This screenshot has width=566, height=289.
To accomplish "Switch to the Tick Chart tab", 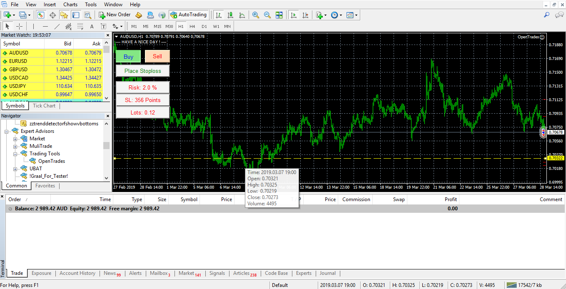I will (44, 106).
